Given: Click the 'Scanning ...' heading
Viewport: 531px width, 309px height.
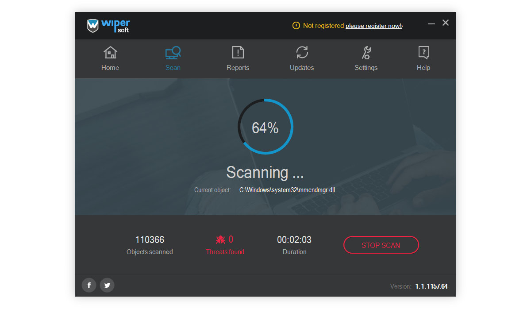Looking at the screenshot, I should click(265, 172).
